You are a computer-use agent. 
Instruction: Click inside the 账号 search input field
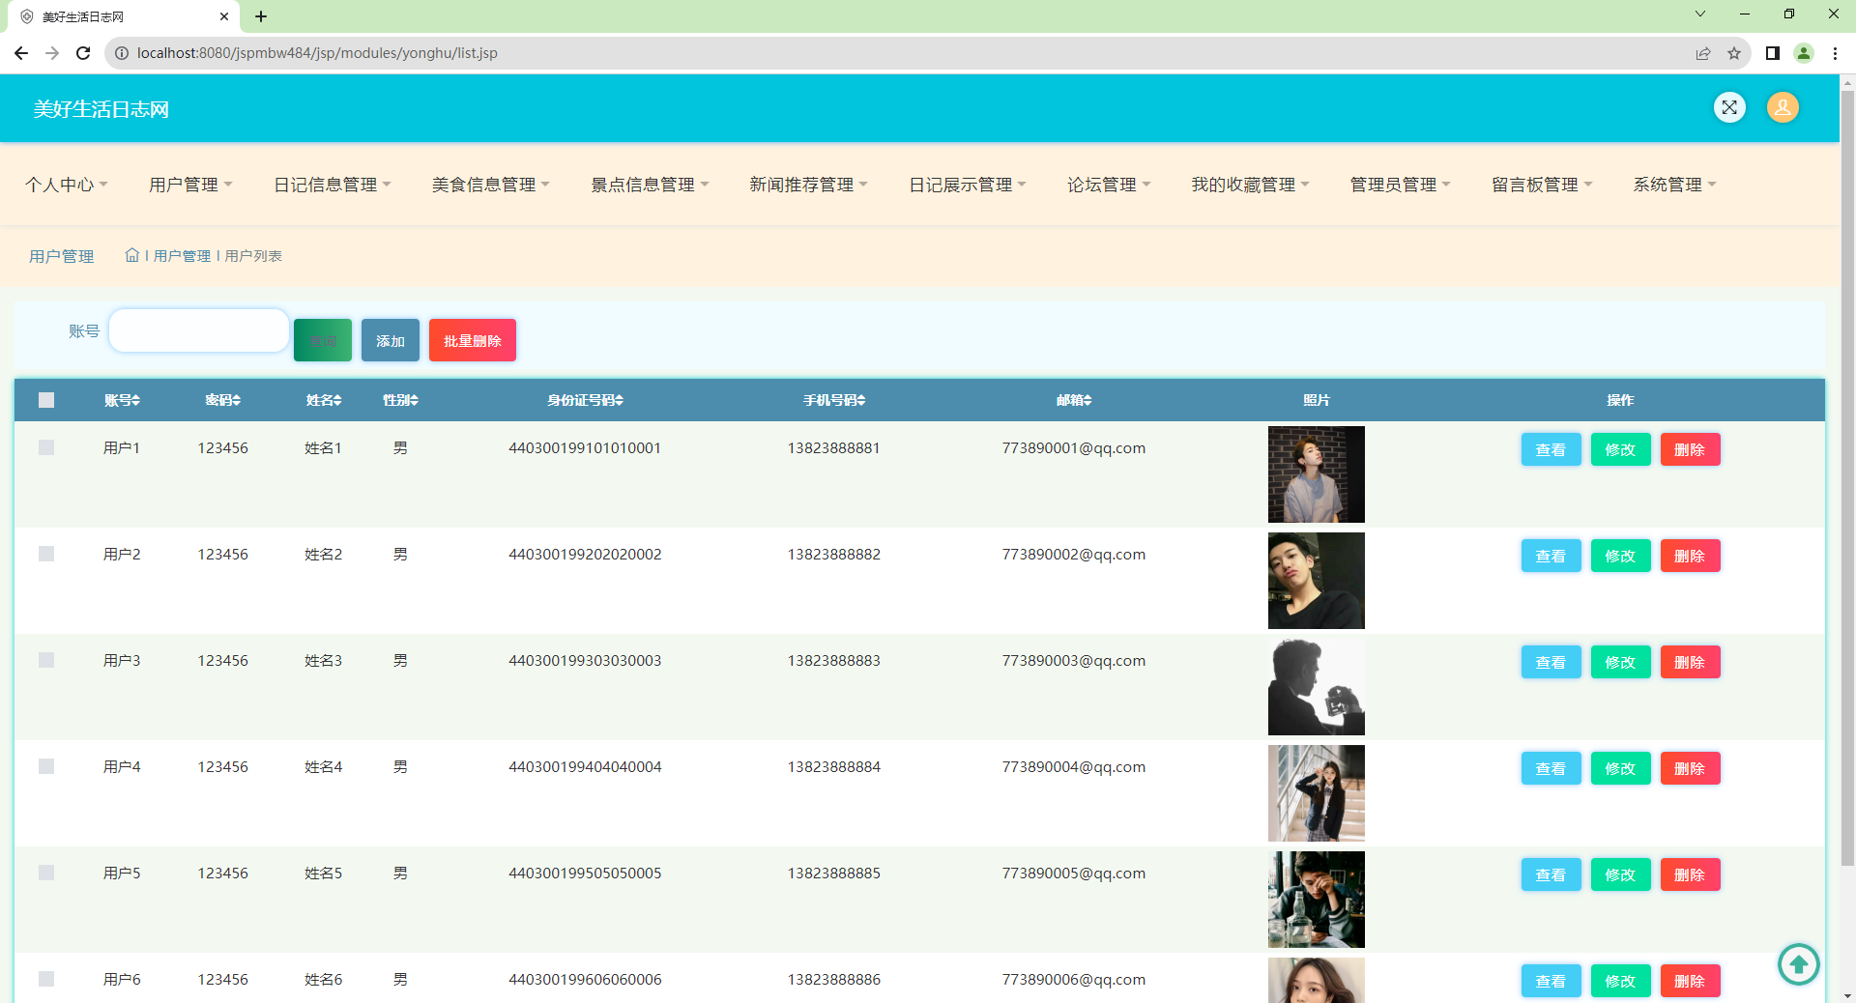pyautogui.click(x=197, y=330)
